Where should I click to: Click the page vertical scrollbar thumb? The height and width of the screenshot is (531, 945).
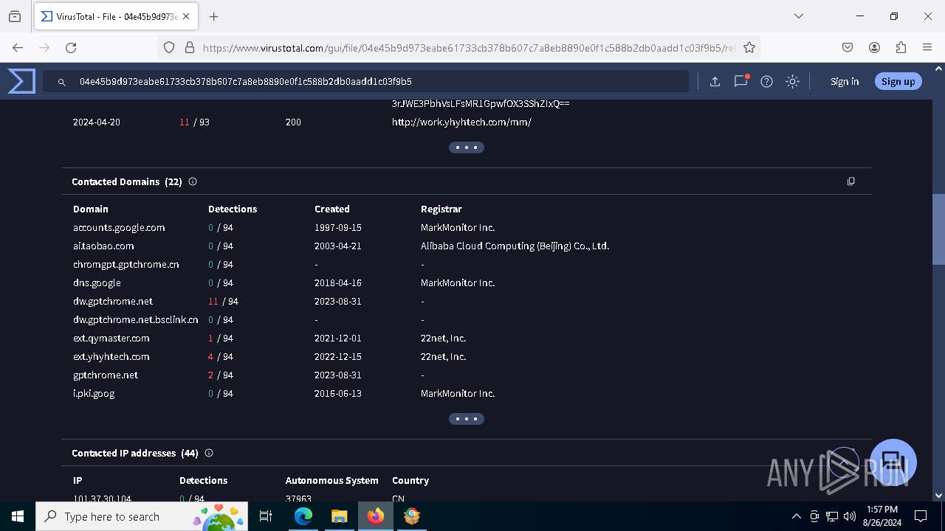938,229
